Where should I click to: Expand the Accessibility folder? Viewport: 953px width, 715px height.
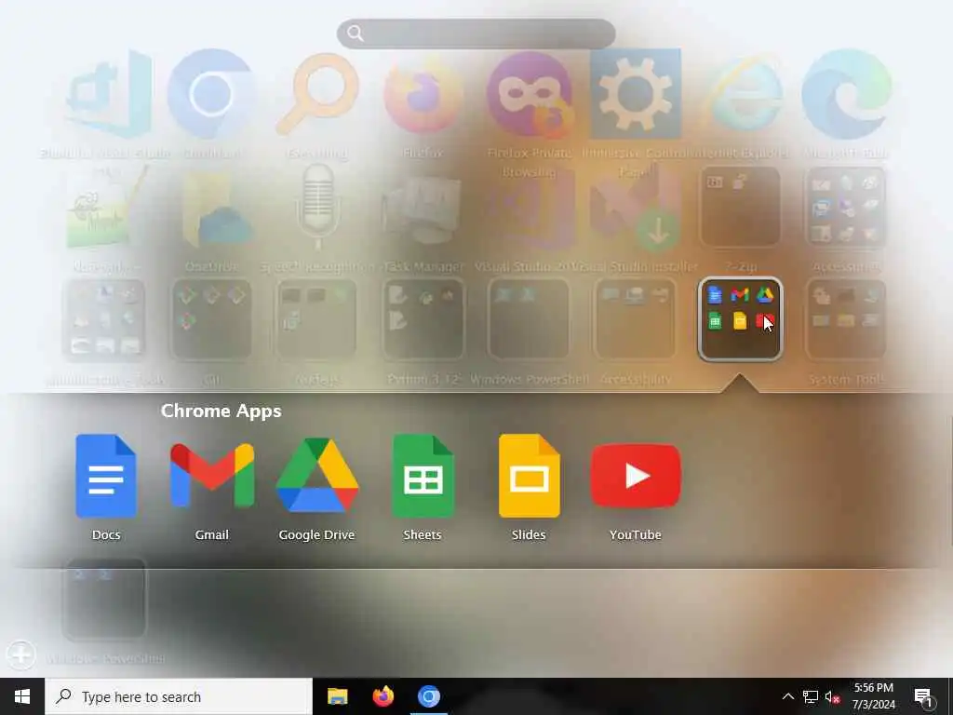point(635,320)
